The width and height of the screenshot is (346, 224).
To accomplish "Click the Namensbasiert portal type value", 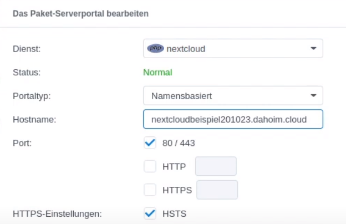I will pos(181,96).
